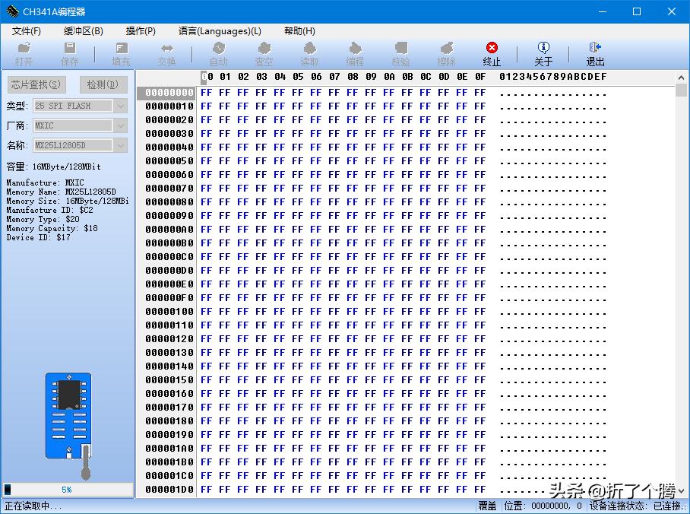Stop reading with the 终止 icon
Screen dimensions: 690x514
click(x=492, y=54)
